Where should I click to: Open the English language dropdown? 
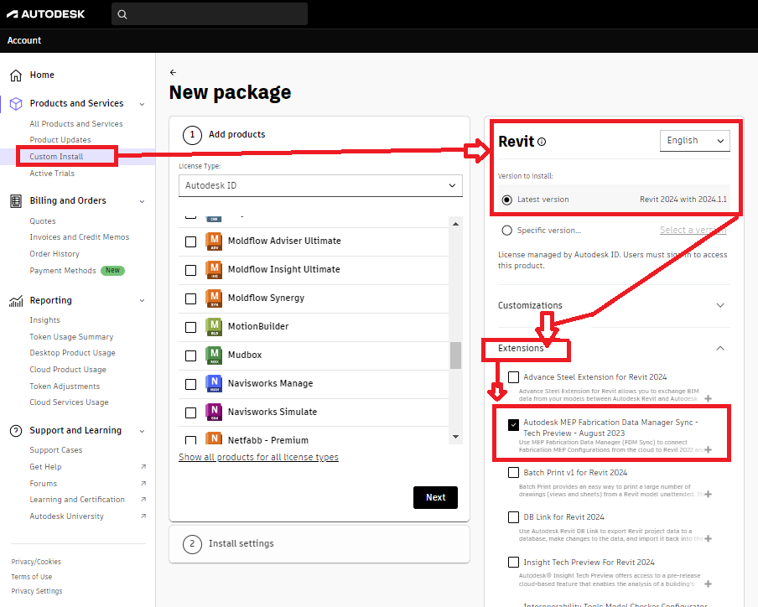point(694,140)
